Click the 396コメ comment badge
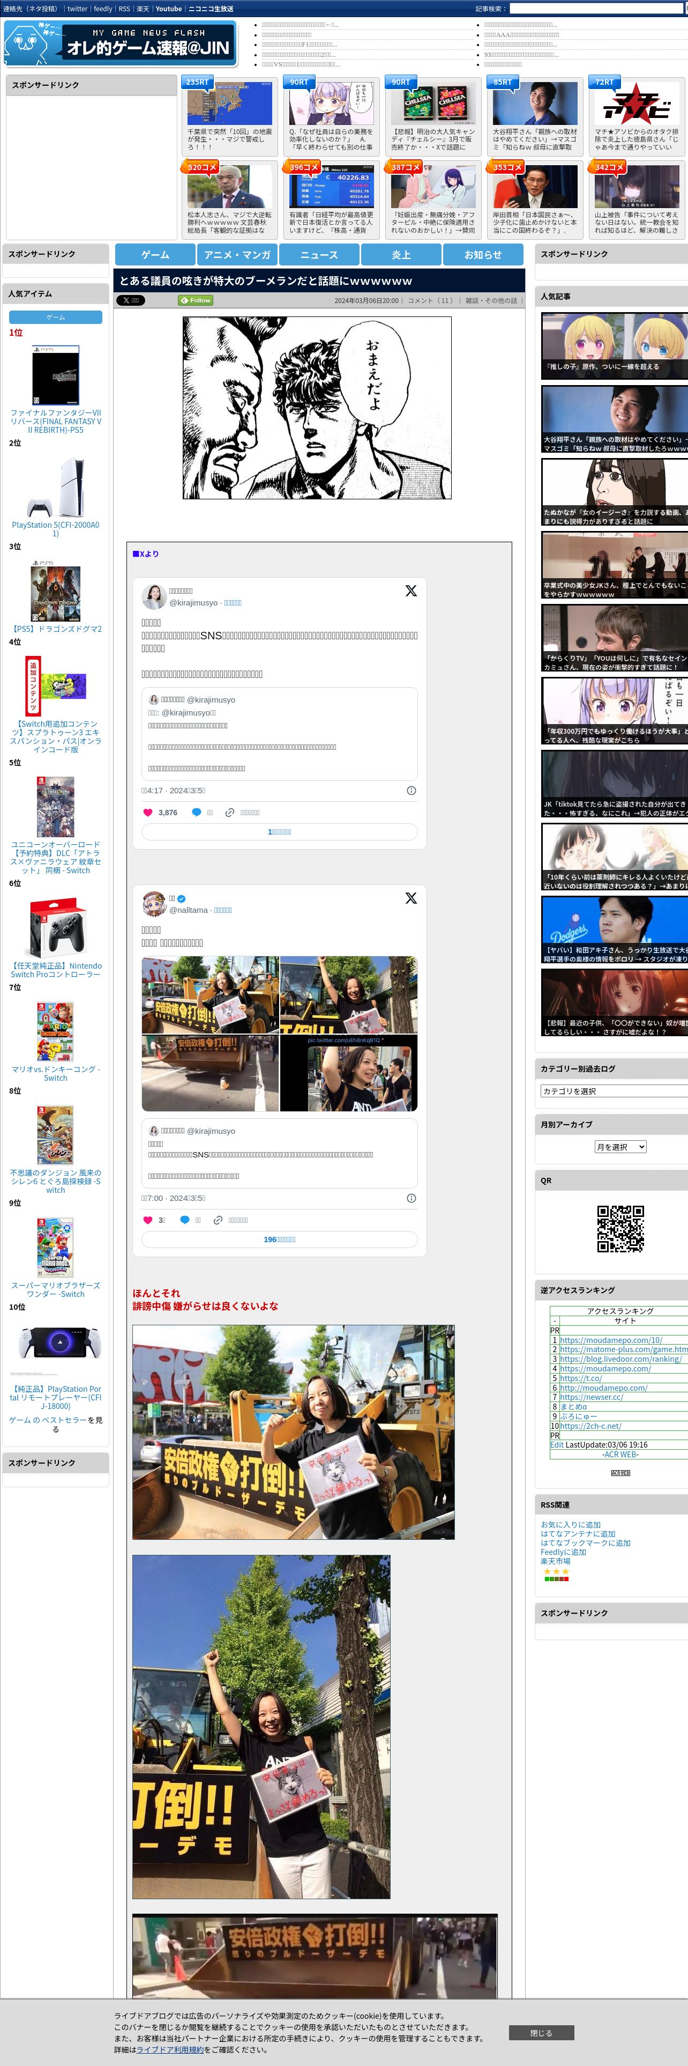Screen dimensions: 688x2066 point(303,167)
